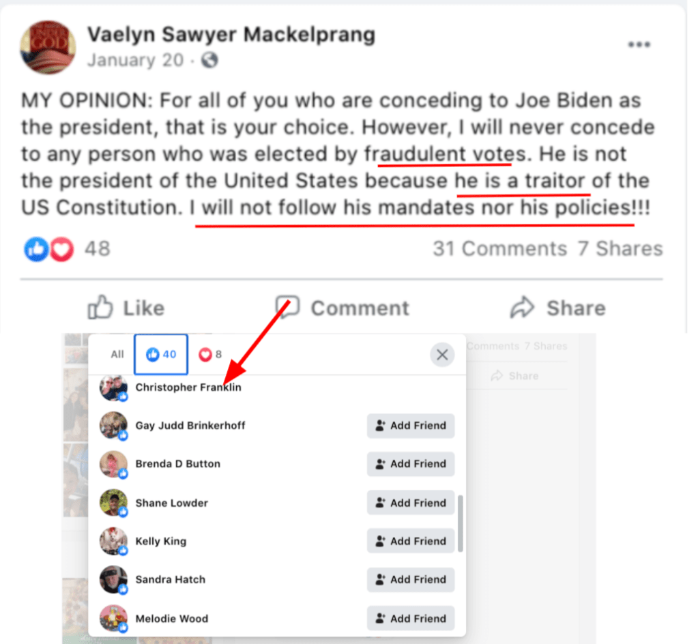The height and width of the screenshot is (644, 698).
Task: Click the Share arrow icon
Action: pyautogui.click(x=523, y=308)
